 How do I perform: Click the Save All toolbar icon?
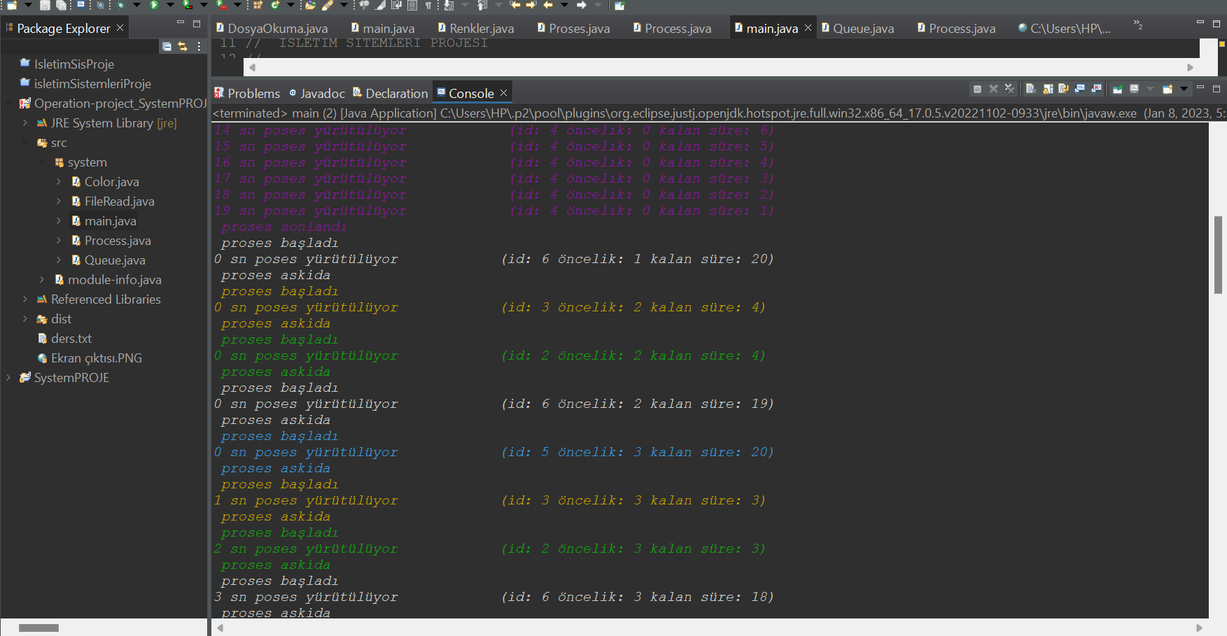click(61, 5)
